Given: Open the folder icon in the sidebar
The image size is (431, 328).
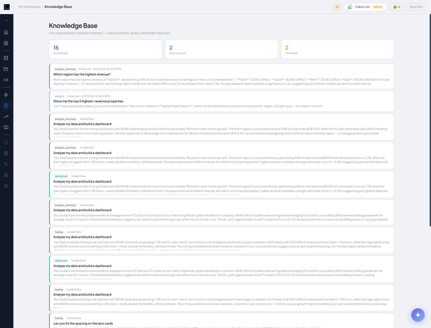Looking at the screenshot, I should pos(6,69).
